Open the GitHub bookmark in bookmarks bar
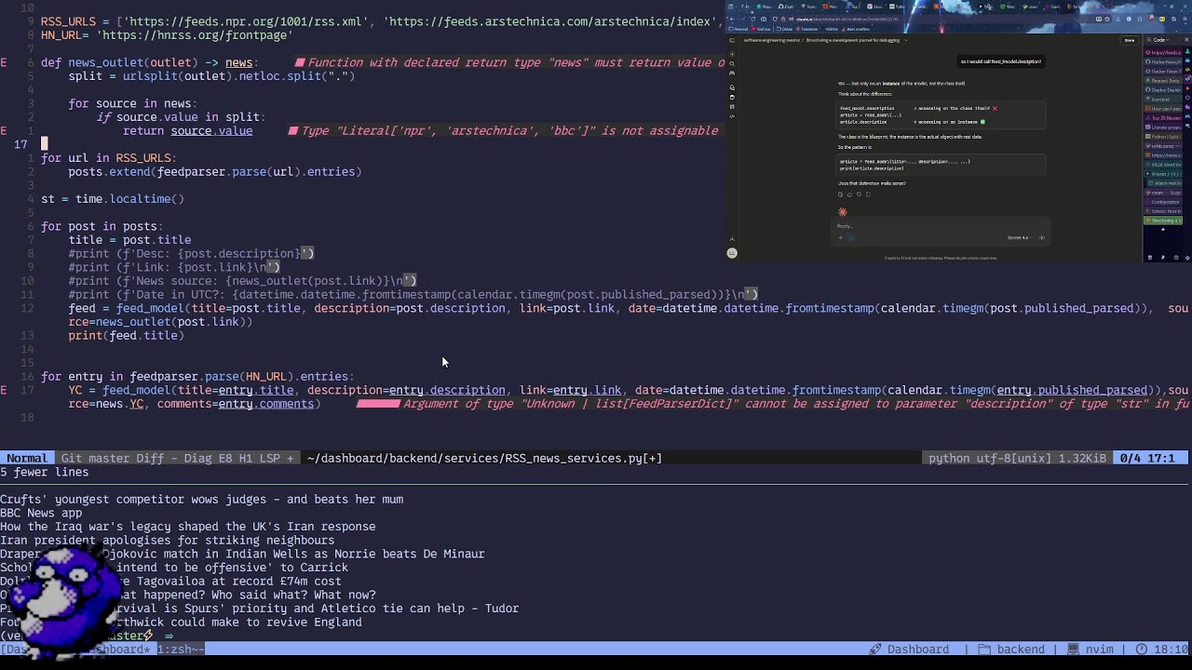 click(x=830, y=29)
